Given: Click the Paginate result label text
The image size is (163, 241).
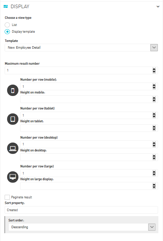Looking at the screenshot, I should point(22,197).
